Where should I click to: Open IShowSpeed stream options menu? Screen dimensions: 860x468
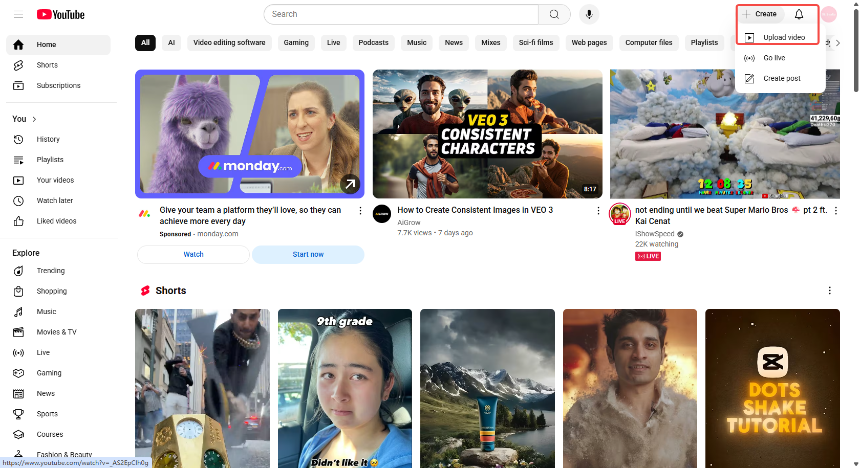click(836, 211)
